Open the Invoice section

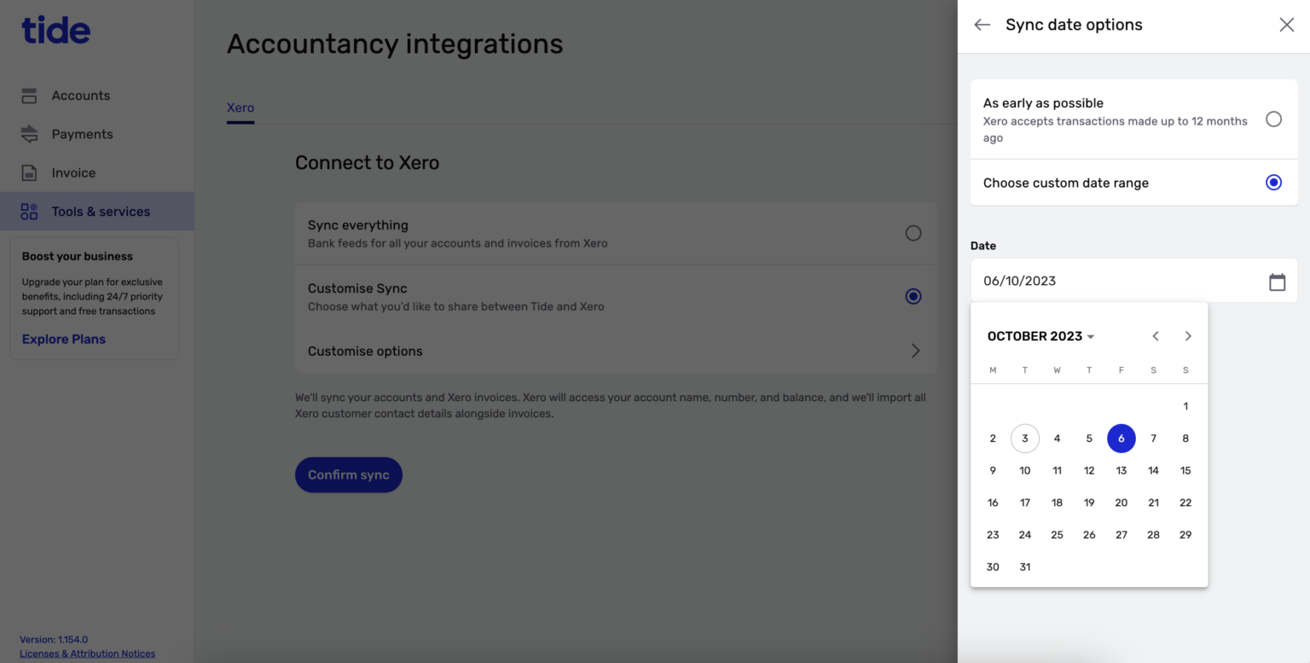tap(73, 172)
